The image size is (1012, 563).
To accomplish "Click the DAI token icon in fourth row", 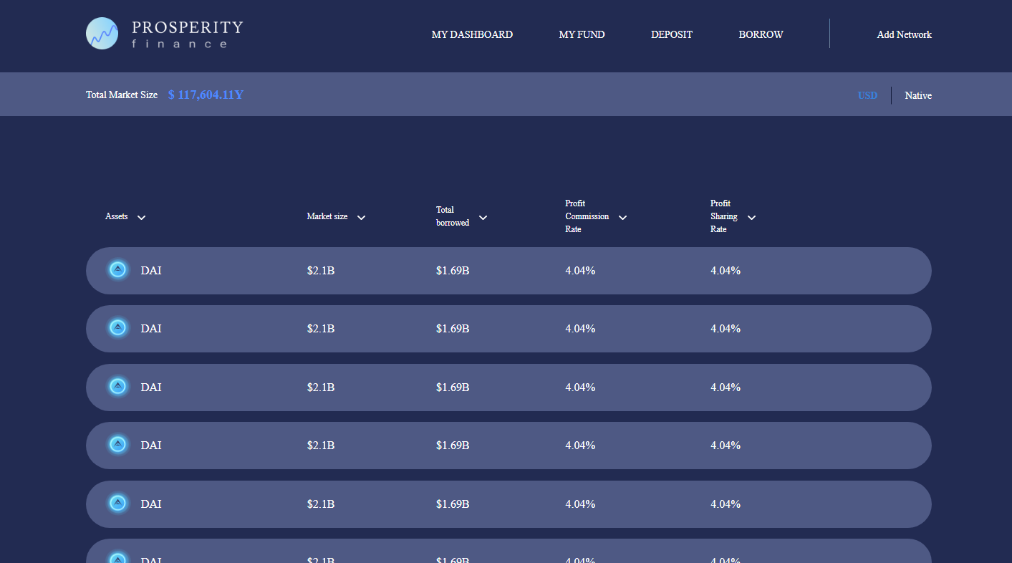I will pos(118,445).
